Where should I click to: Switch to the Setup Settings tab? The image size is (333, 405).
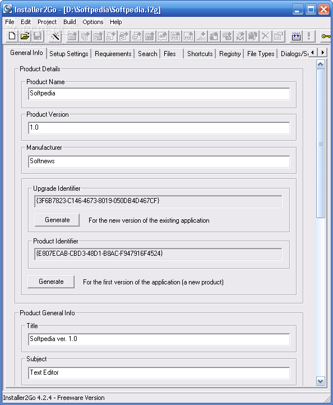[x=68, y=54]
